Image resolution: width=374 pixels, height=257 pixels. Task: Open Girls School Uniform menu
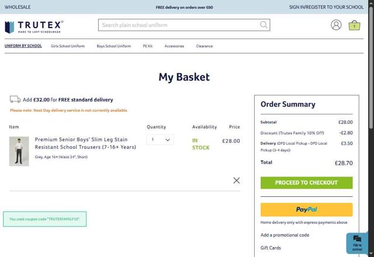68,46
